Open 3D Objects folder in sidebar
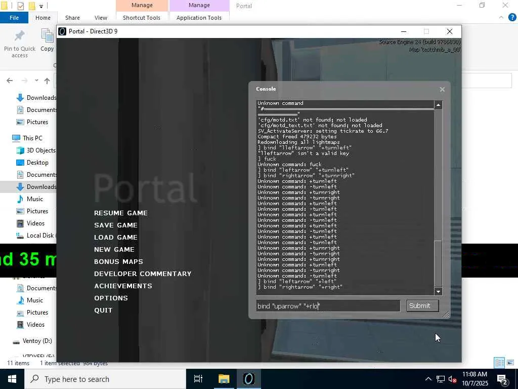 click(36, 150)
